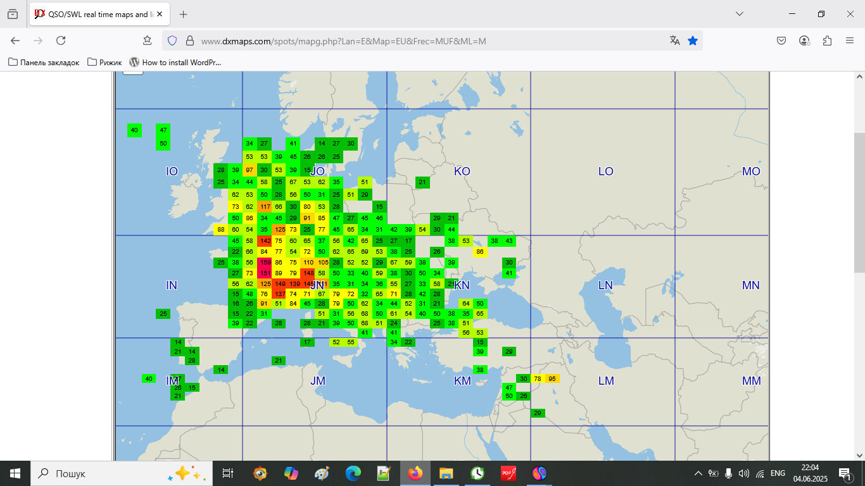The width and height of the screenshot is (865, 486).
Task: Reload the dxmaps page
Action: [x=61, y=40]
